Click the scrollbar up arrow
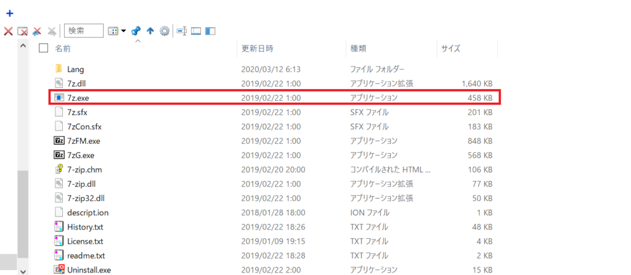631x275 pixels. [x=23, y=46]
